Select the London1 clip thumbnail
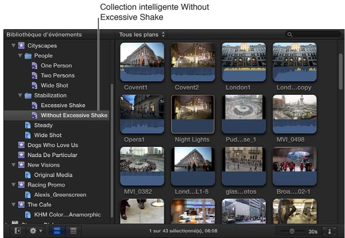Image resolution: width=345 pixels, height=238 pixels. pos(244,62)
